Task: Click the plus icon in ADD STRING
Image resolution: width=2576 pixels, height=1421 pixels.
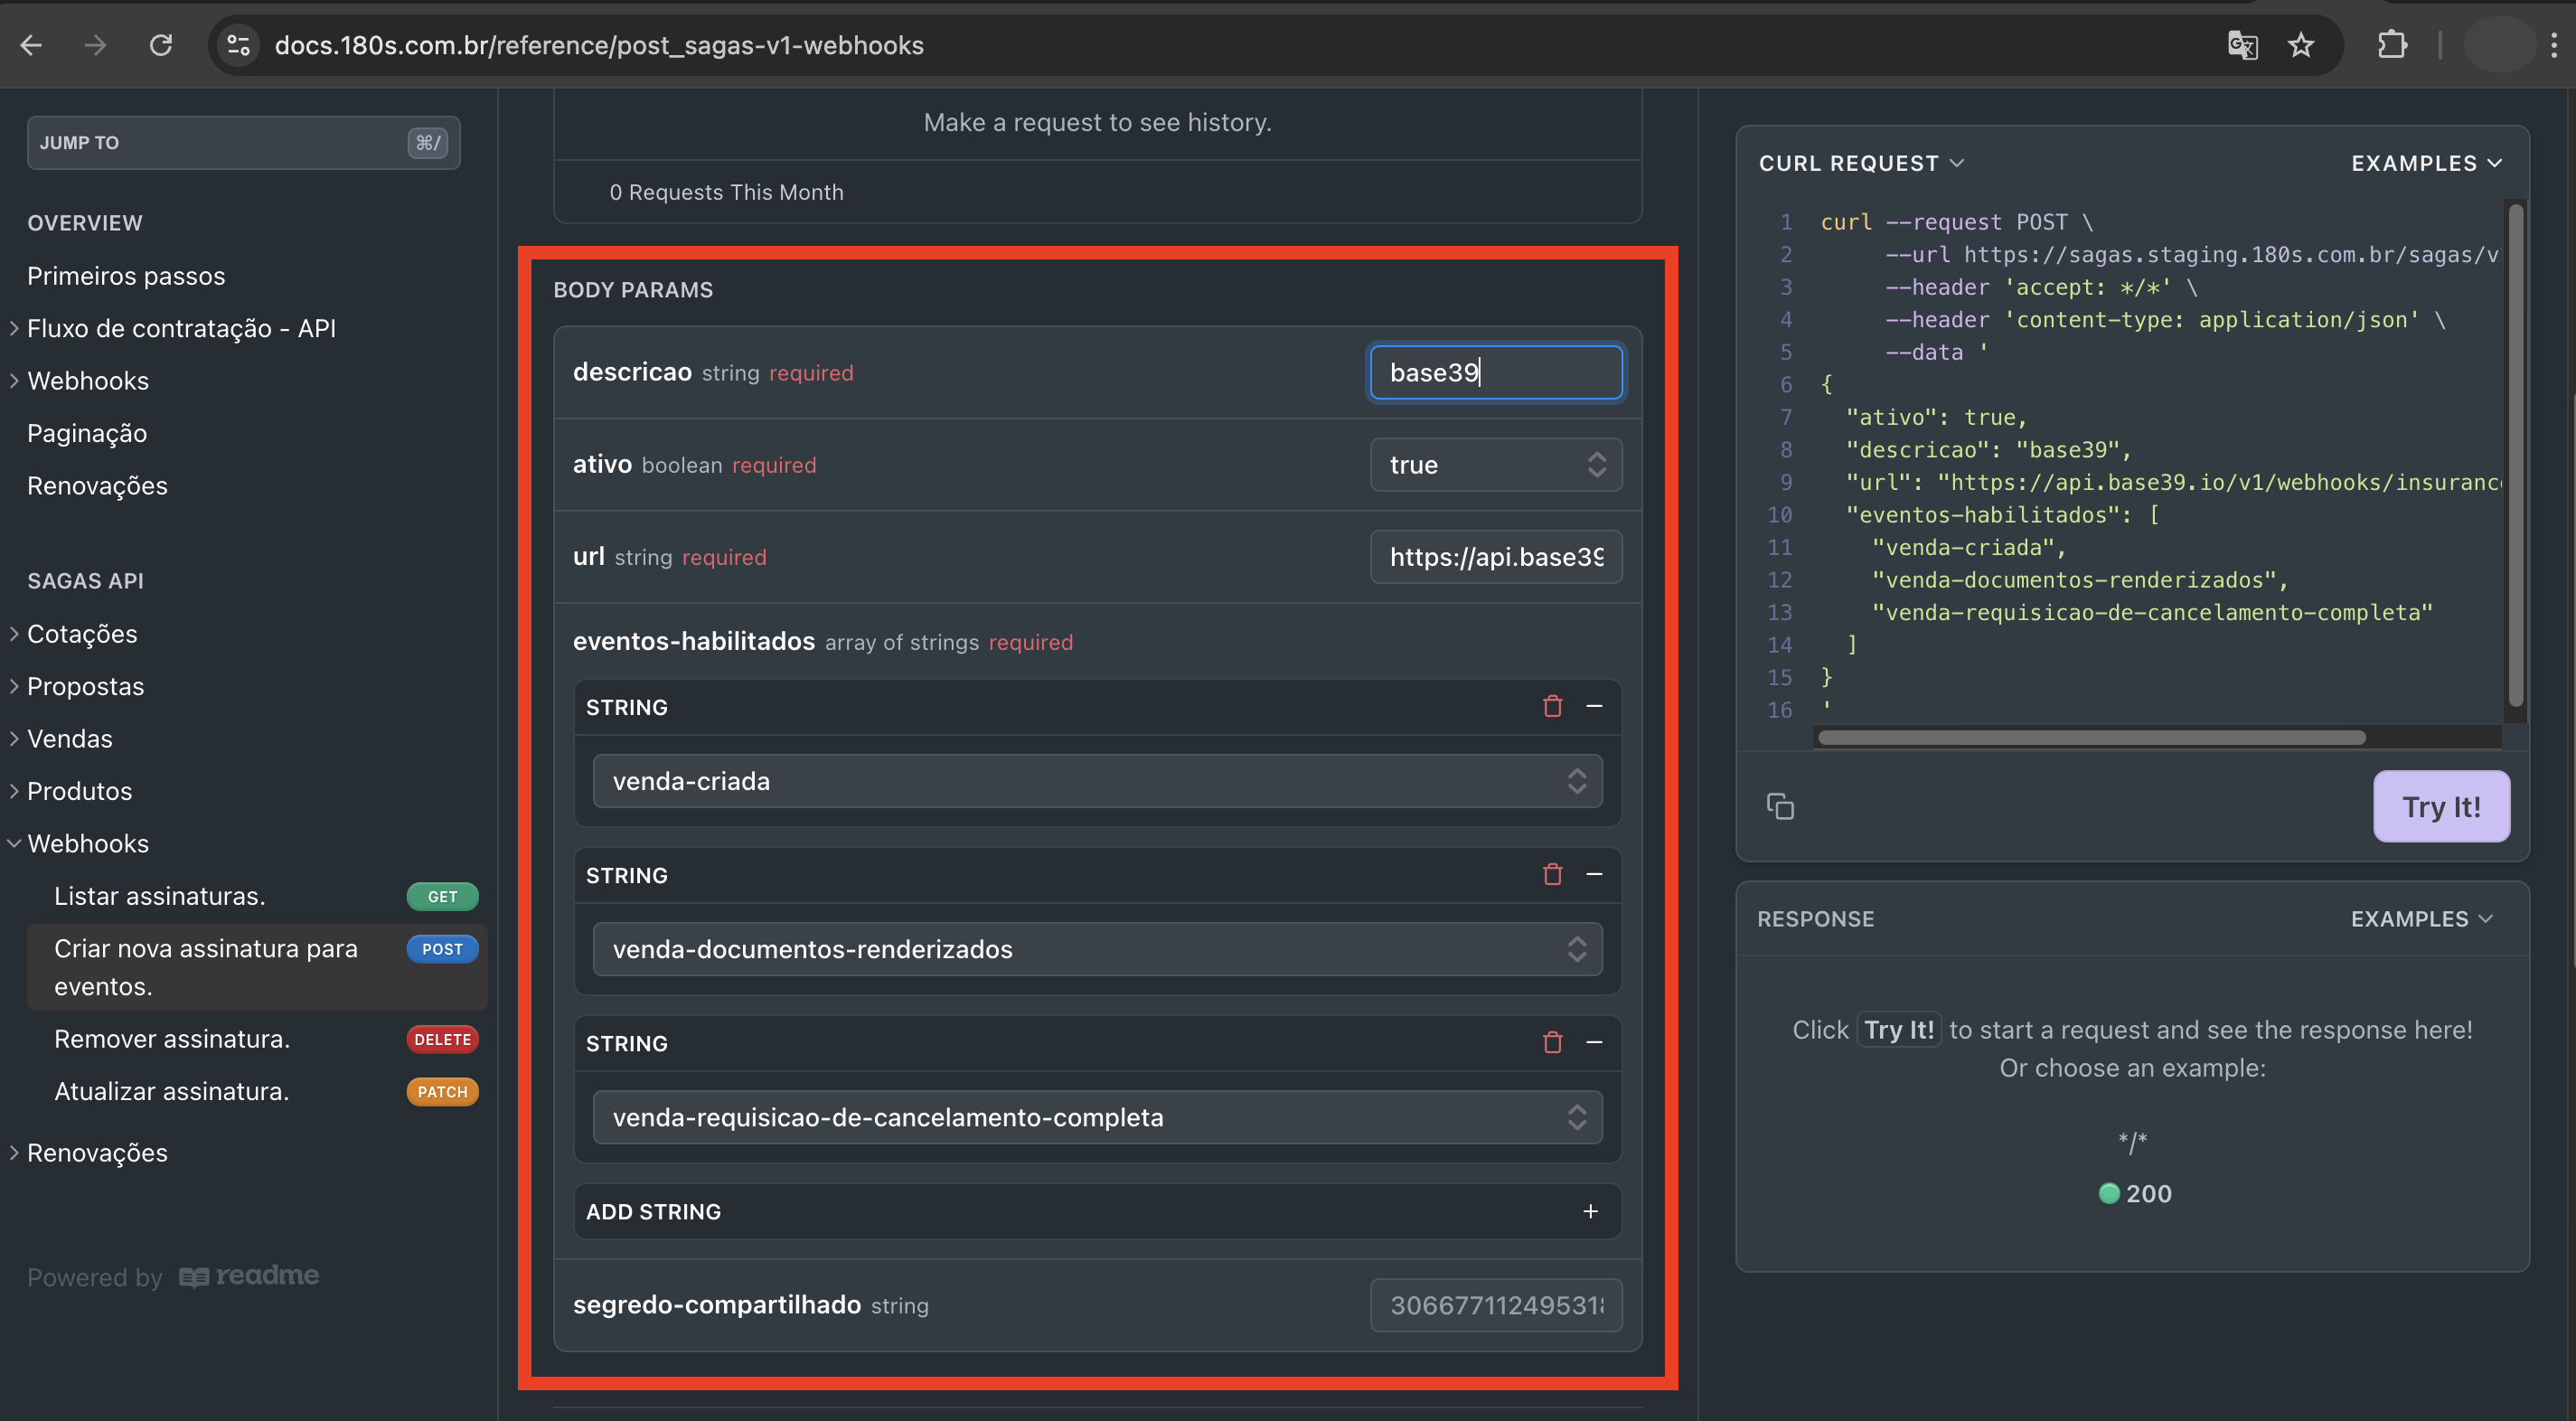Action: (x=1590, y=1211)
